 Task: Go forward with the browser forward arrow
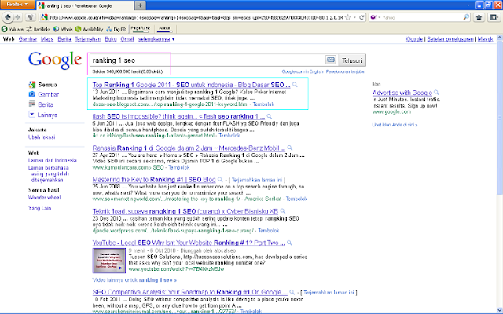(x=17, y=17)
